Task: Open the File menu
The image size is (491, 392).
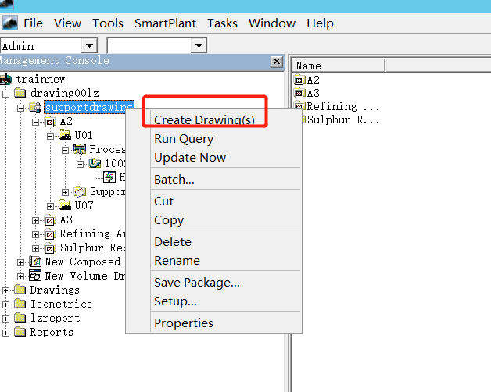Action: (33, 23)
